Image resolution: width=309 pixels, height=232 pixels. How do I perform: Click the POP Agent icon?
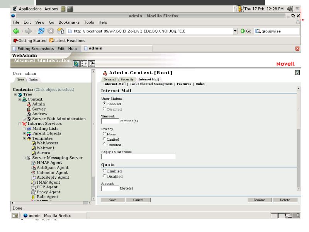coord(34,187)
